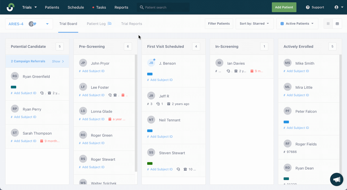Viewport: 347px width, 190px height.
Task: Click Ryan Greenfield's phone call icon
Action: (x=49, y=93)
